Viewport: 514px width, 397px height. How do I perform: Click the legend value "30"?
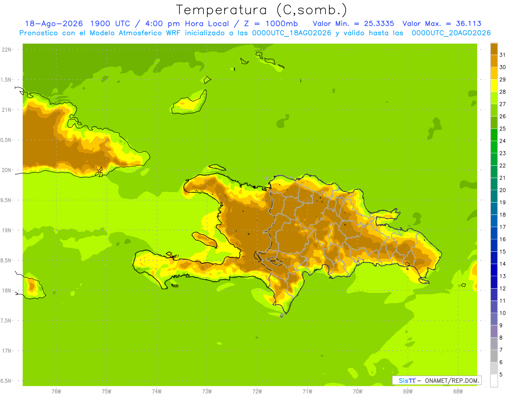click(502, 67)
